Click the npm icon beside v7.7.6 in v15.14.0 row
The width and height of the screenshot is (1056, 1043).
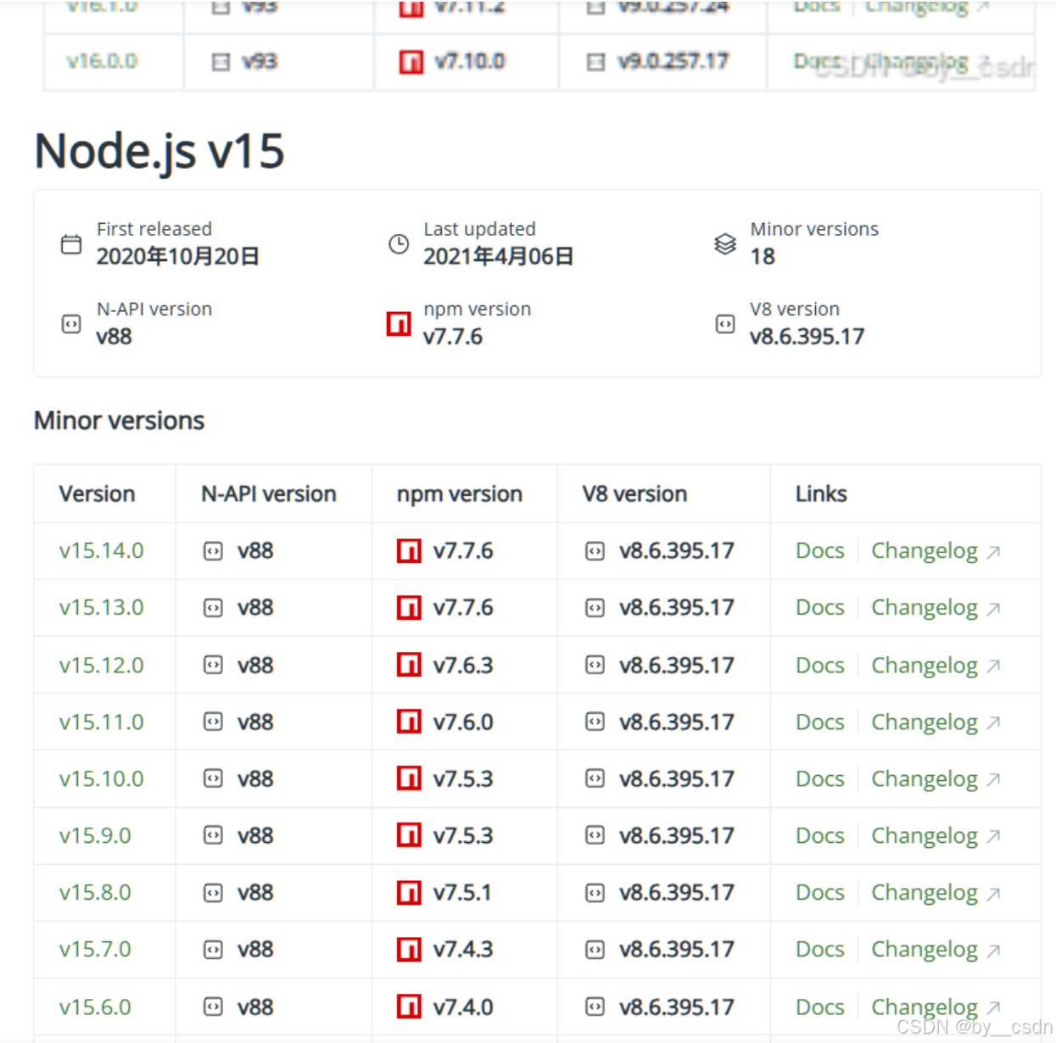[x=409, y=551]
